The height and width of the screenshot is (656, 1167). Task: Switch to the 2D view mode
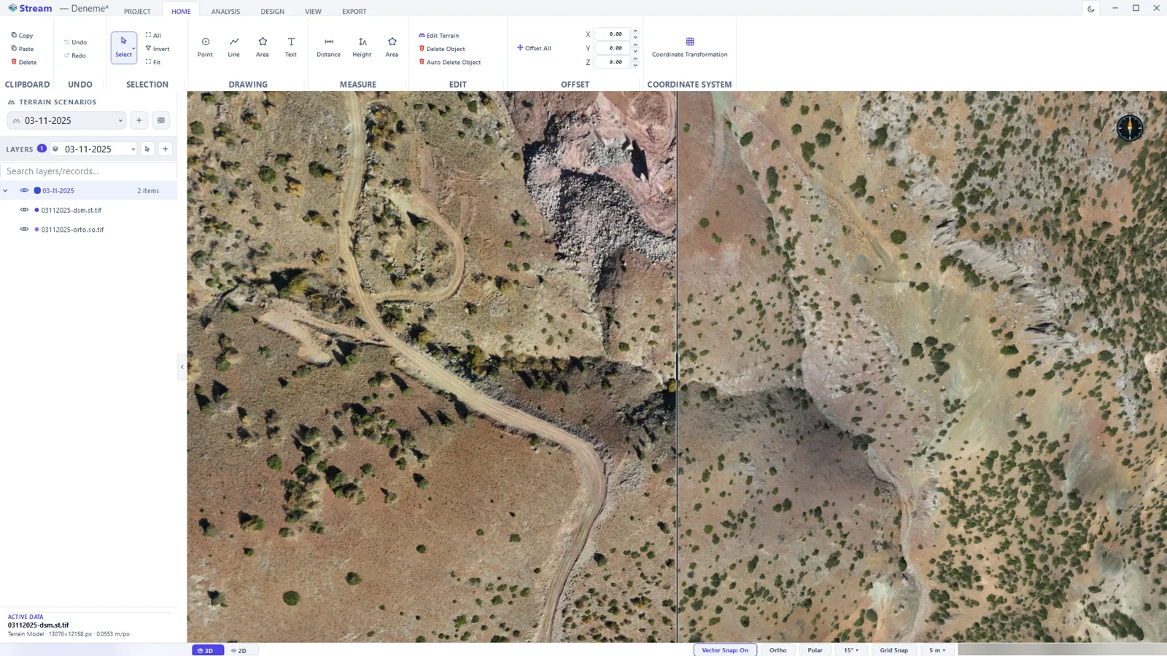point(239,650)
